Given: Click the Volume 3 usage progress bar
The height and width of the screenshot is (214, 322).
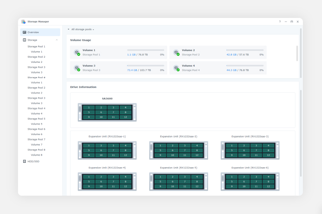Looking at the screenshot, I should tap(145, 65).
